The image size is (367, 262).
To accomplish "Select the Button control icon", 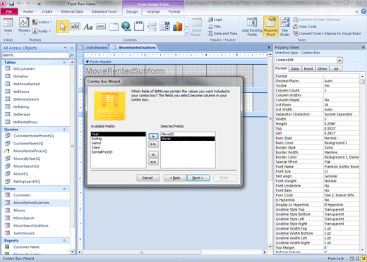I will tap(101, 27).
